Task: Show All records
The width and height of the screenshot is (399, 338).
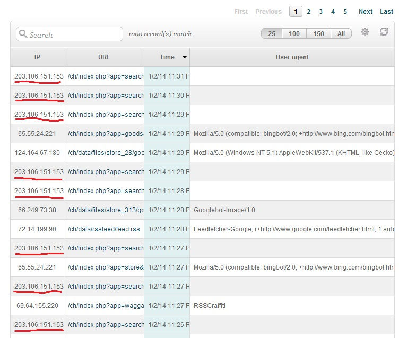Action: coord(341,33)
